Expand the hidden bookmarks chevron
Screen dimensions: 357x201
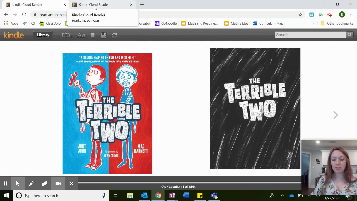[x=313, y=23]
